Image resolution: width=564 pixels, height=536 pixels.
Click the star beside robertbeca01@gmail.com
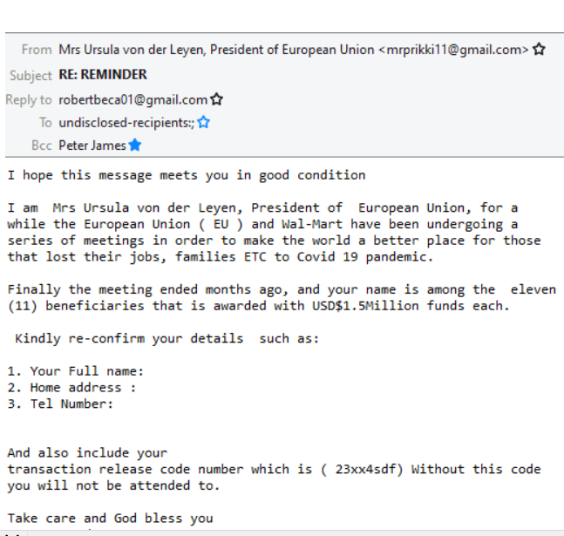tap(216, 99)
